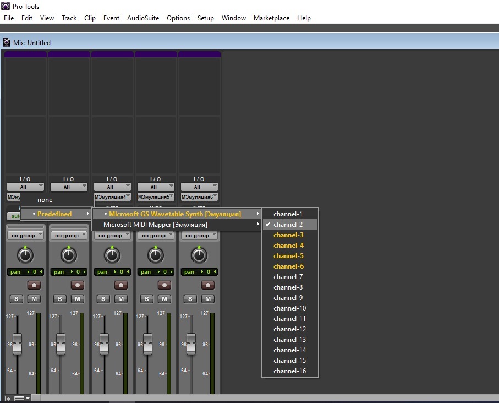This screenshot has height=403, width=499.
Task: Arm the fifth track's record button
Action: click(208, 285)
